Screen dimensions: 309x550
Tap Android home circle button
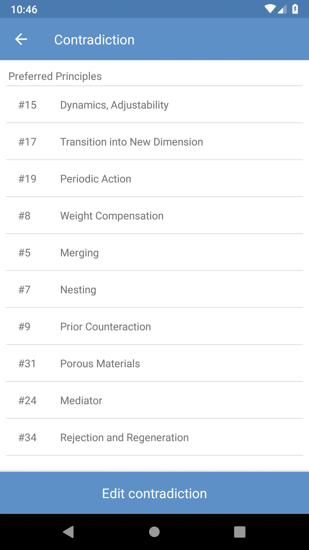click(x=154, y=532)
